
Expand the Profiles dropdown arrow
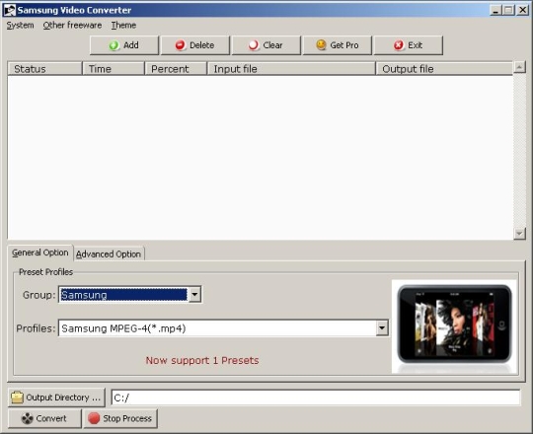(382, 328)
